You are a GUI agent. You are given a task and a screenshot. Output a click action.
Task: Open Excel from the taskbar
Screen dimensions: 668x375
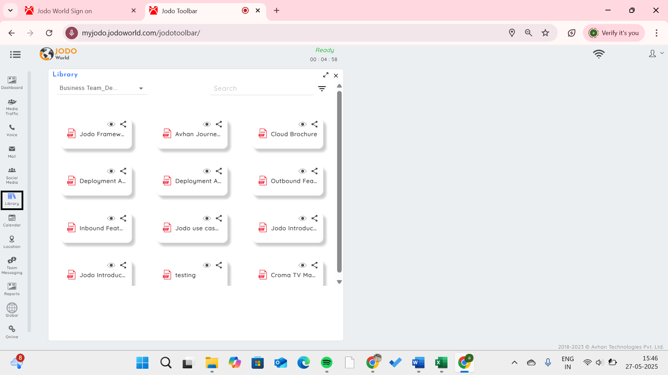[x=441, y=363]
